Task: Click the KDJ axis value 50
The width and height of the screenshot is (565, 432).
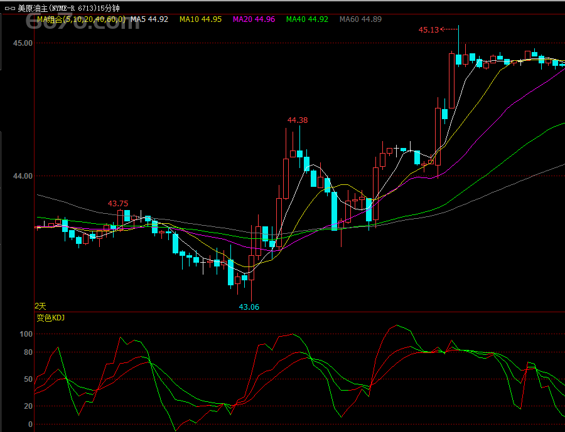Action: 28,379
